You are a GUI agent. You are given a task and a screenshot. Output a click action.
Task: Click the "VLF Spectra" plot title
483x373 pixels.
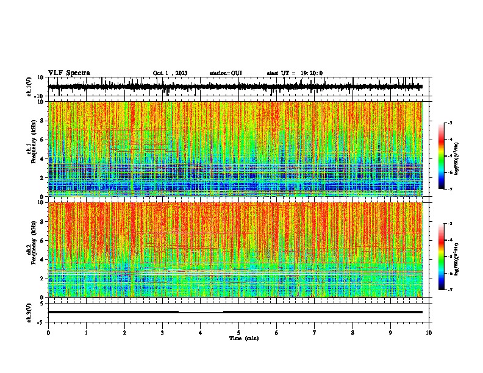point(69,73)
